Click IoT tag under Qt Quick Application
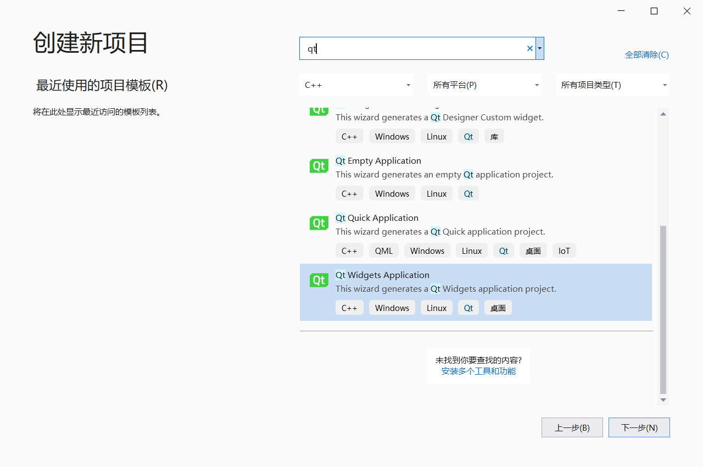 click(x=564, y=251)
